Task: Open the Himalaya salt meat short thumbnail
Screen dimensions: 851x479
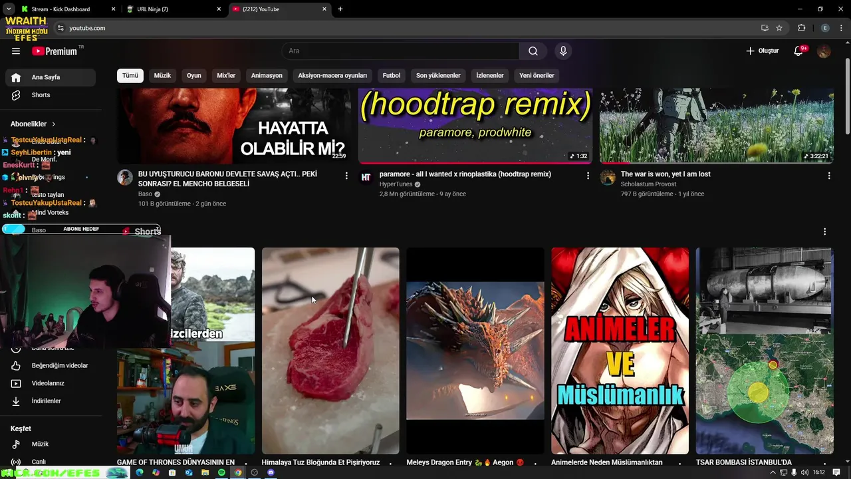Action: coord(330,351)
